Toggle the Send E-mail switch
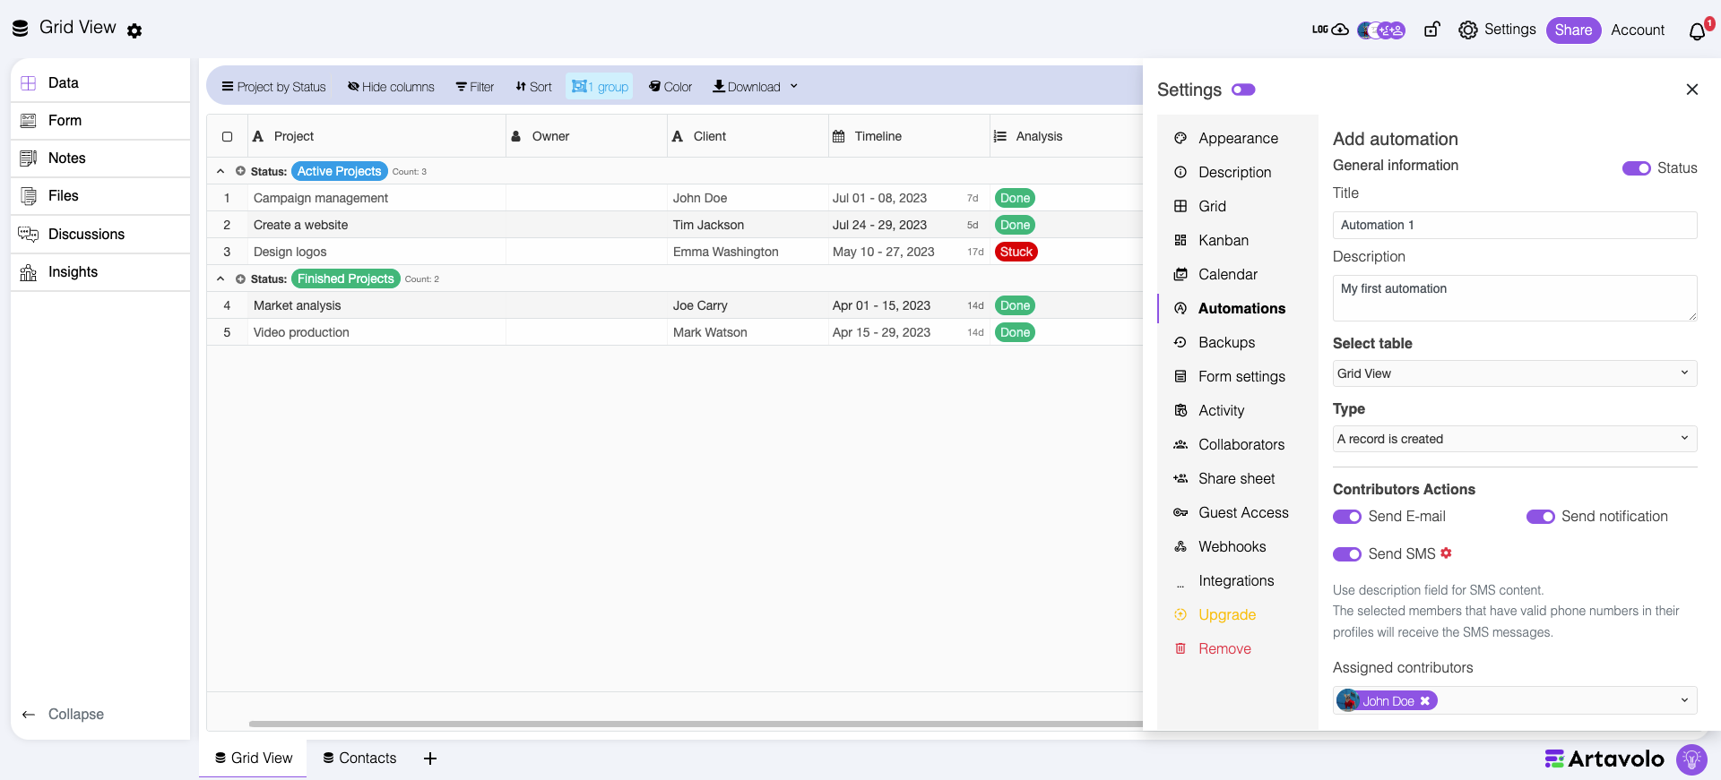 pyautogui.click(x=1347, y=517)
